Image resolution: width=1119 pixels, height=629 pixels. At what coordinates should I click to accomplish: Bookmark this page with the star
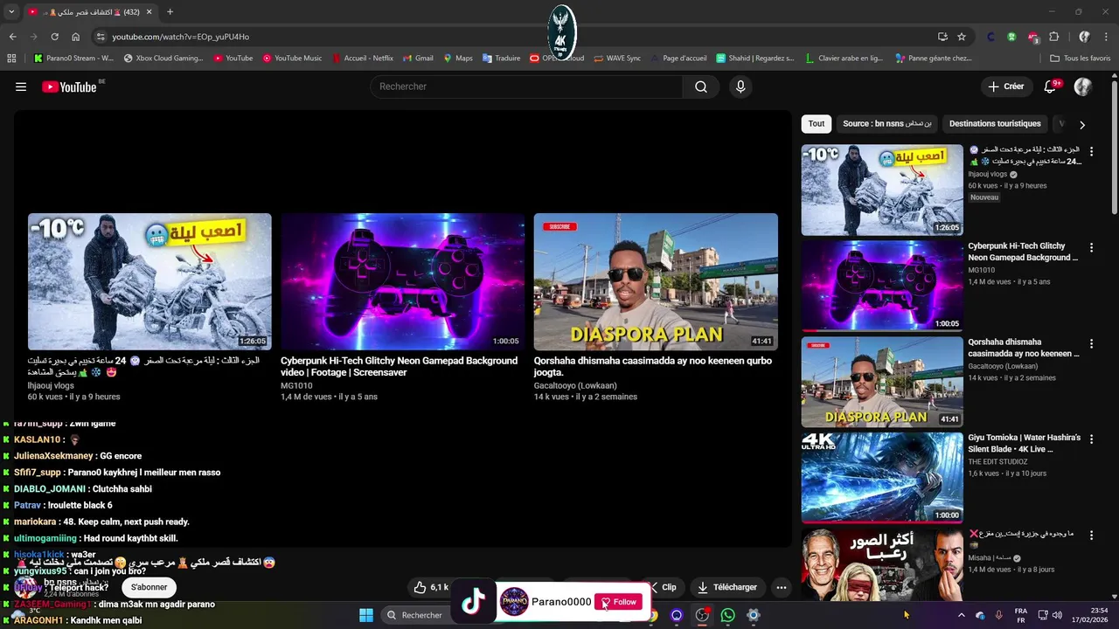click(962, 37)
